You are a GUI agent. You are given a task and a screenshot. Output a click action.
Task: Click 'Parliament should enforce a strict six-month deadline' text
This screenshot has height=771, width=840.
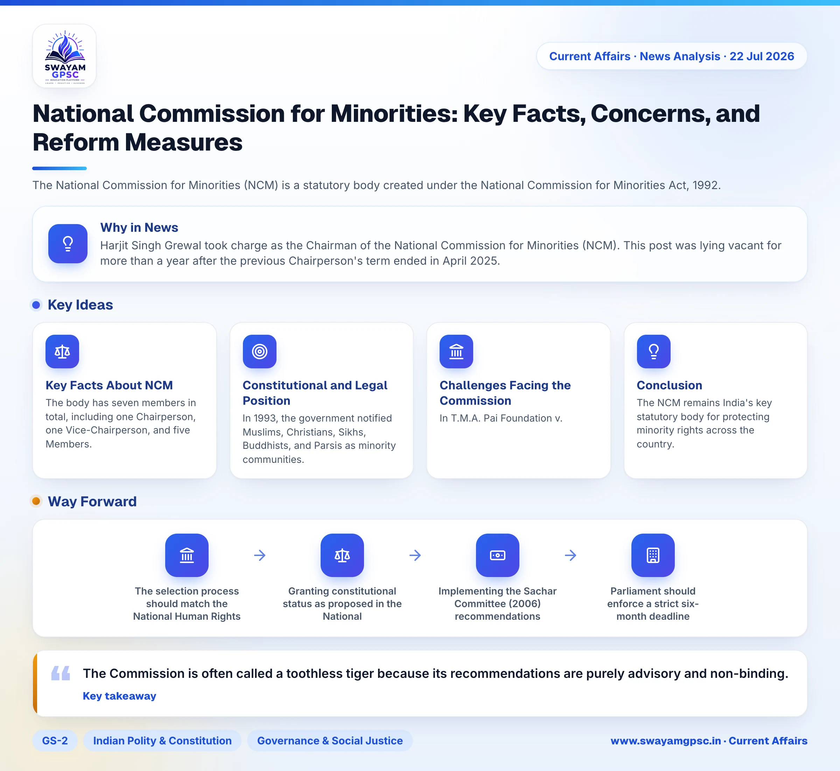click(653, 604)
